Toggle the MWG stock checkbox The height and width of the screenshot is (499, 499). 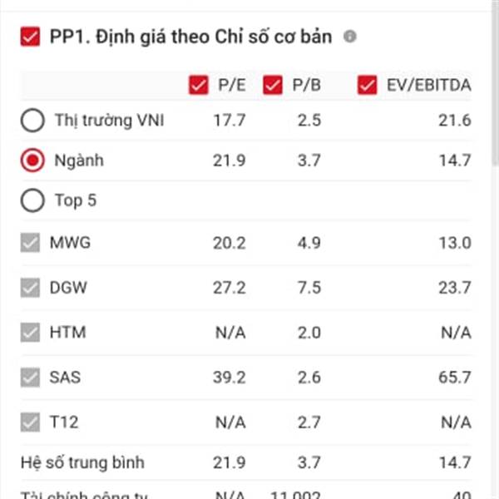(31, 244)
